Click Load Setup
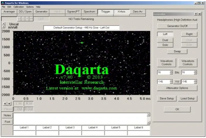This screenshot has width=206, height=138. [188, 98]
